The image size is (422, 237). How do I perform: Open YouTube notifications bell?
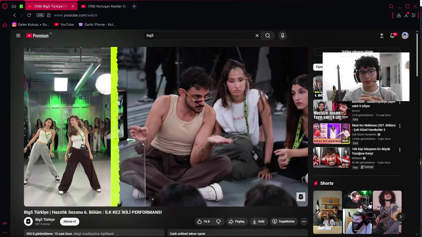[x=393, y=36]
